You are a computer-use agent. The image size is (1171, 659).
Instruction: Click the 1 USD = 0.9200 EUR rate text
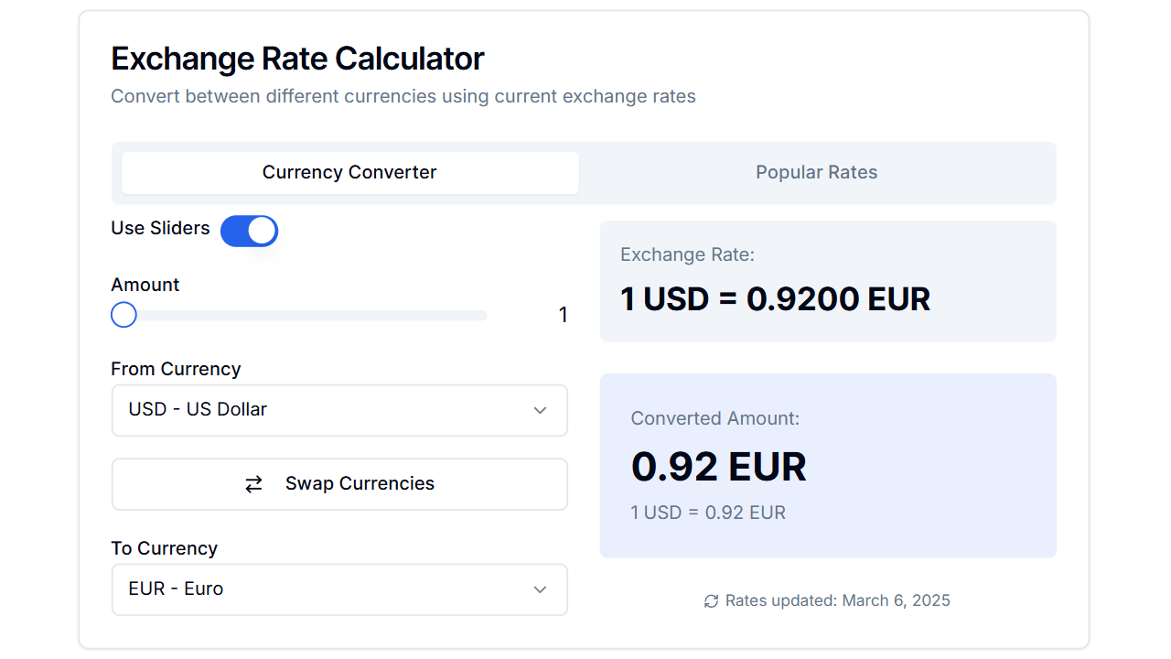click(775, 299)
